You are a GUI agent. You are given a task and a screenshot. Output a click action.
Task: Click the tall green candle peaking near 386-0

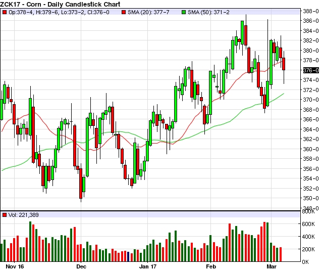click(x=242, y=32)
